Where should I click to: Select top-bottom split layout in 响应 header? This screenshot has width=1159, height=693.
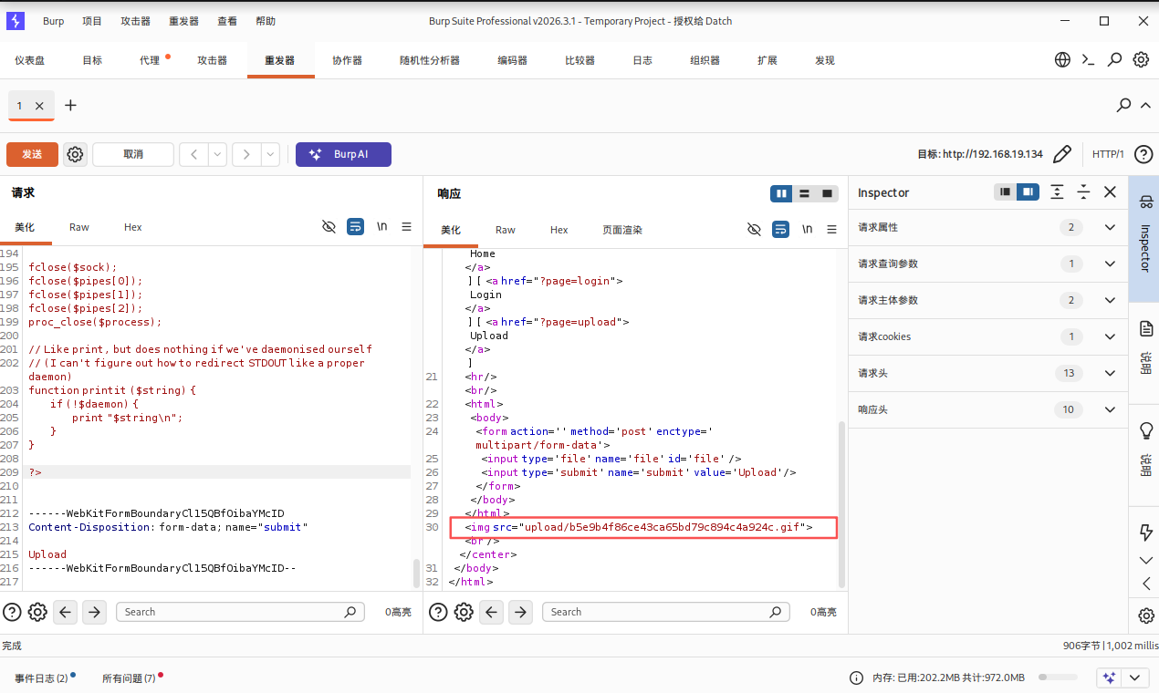click(804, 193)
